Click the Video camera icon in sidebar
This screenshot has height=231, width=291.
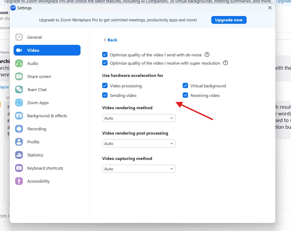(x=19, y=50)
